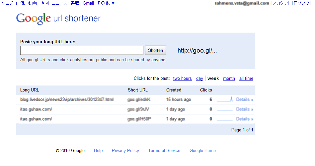
Task: Click the ログアウト logout link
Action: [303, 3]
